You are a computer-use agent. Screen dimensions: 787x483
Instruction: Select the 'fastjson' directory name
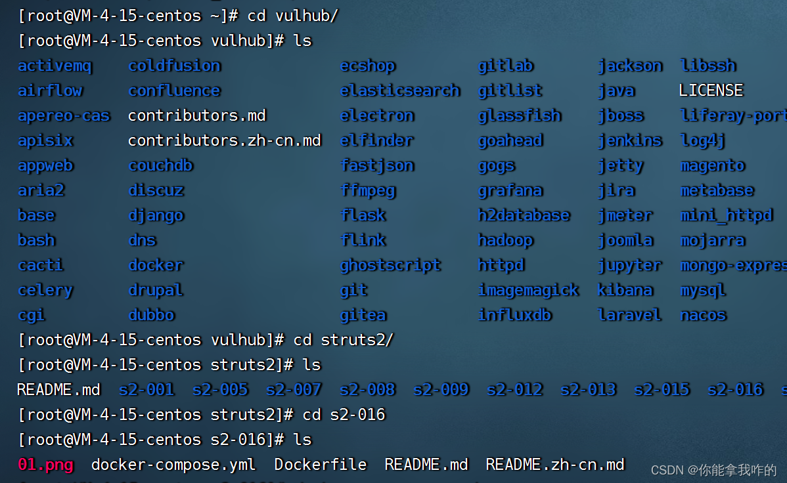point(378,165)
